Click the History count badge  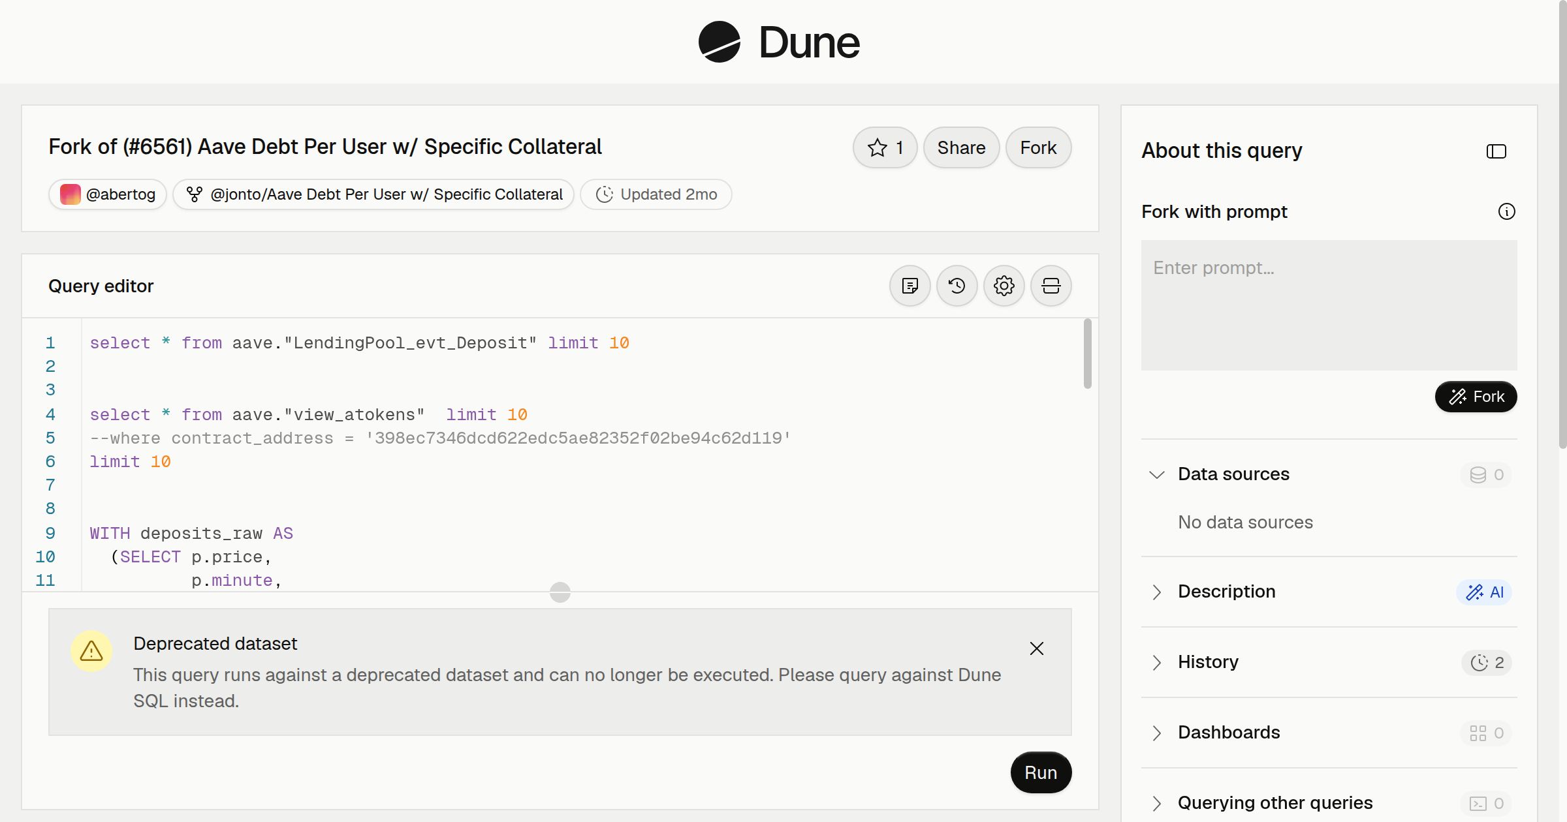pyautogui.click(x=1486, y=663)
